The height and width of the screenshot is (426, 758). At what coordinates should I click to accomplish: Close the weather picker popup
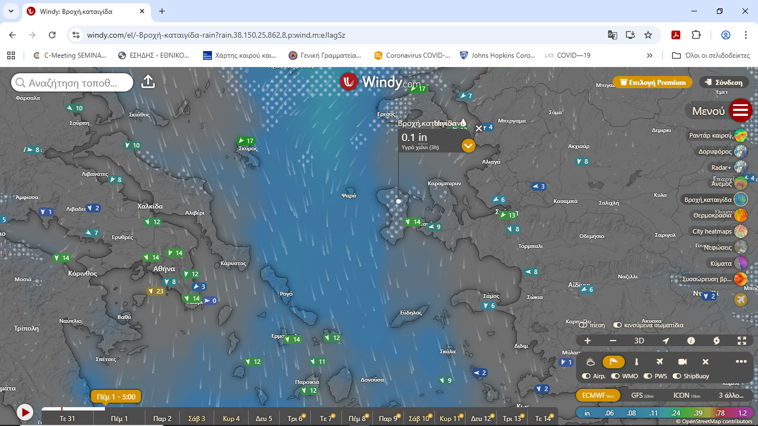click(x=479, y=129)
